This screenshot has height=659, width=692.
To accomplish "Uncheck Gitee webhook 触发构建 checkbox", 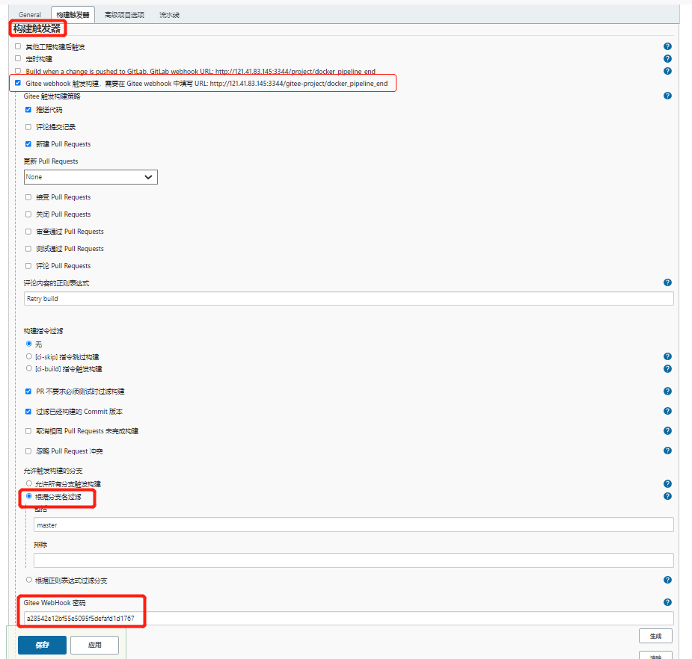I will 18,83.
